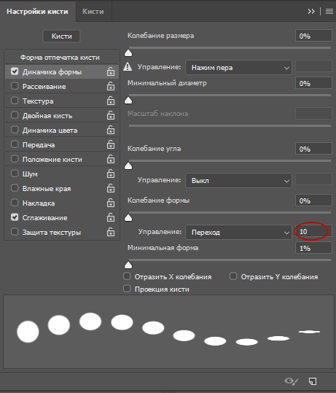
Task: Open the brush panel flyout menu icon
Action: point(329,12)
